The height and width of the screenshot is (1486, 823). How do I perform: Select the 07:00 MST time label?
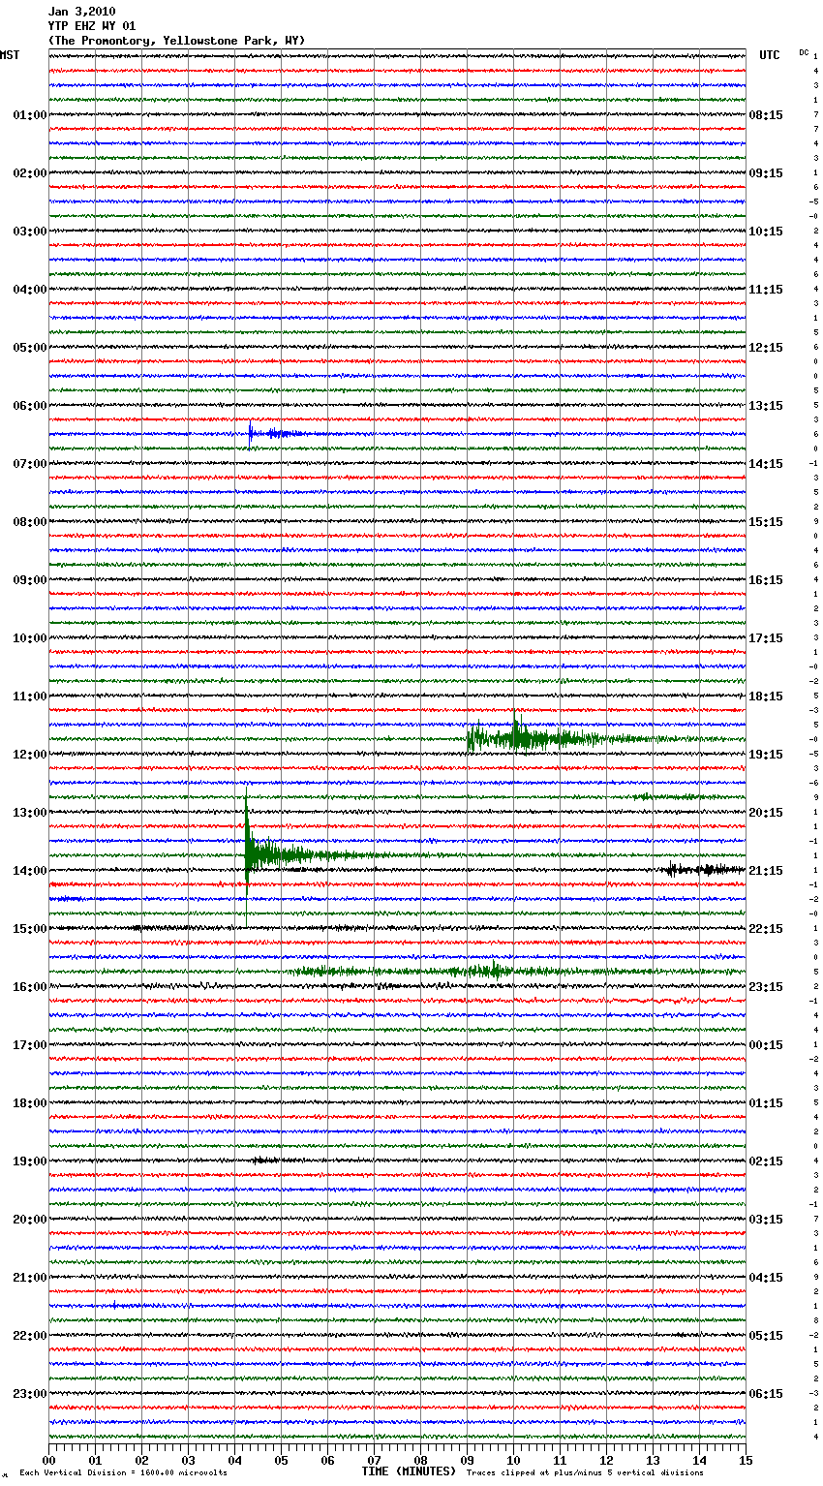[x=30, y=464]
